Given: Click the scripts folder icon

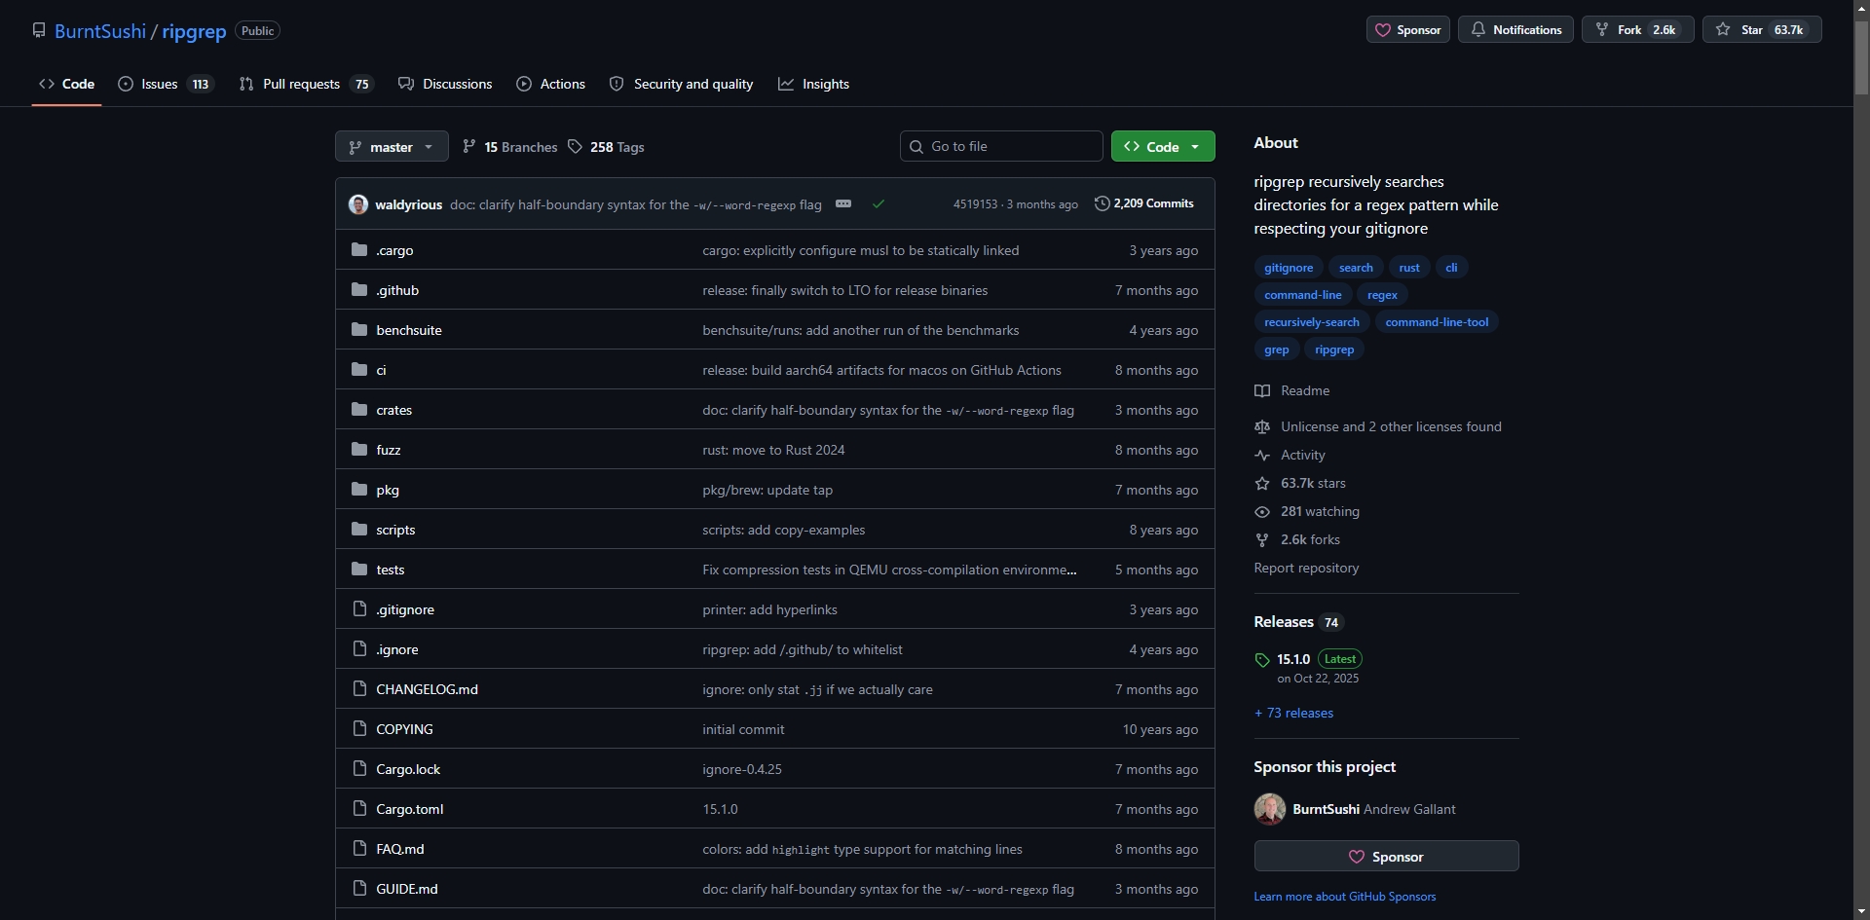Looking at the screenshot, I should pyautogui.click(x=359, y=530).
